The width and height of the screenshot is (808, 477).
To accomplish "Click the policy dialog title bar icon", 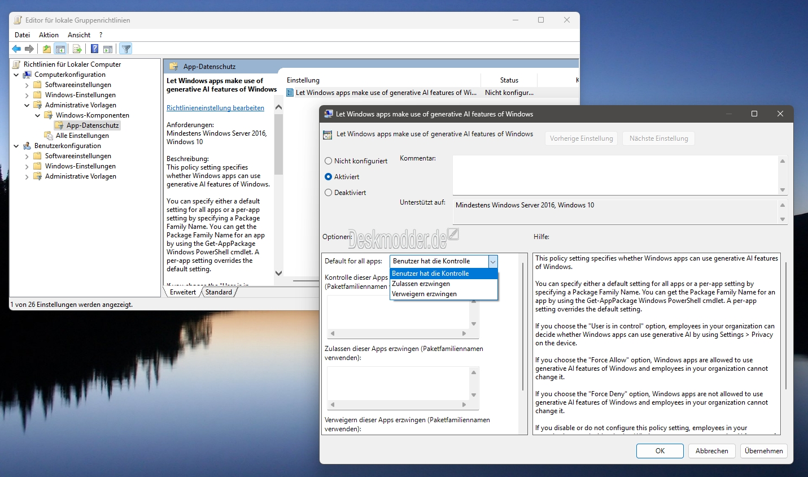I will coord(329,114).
